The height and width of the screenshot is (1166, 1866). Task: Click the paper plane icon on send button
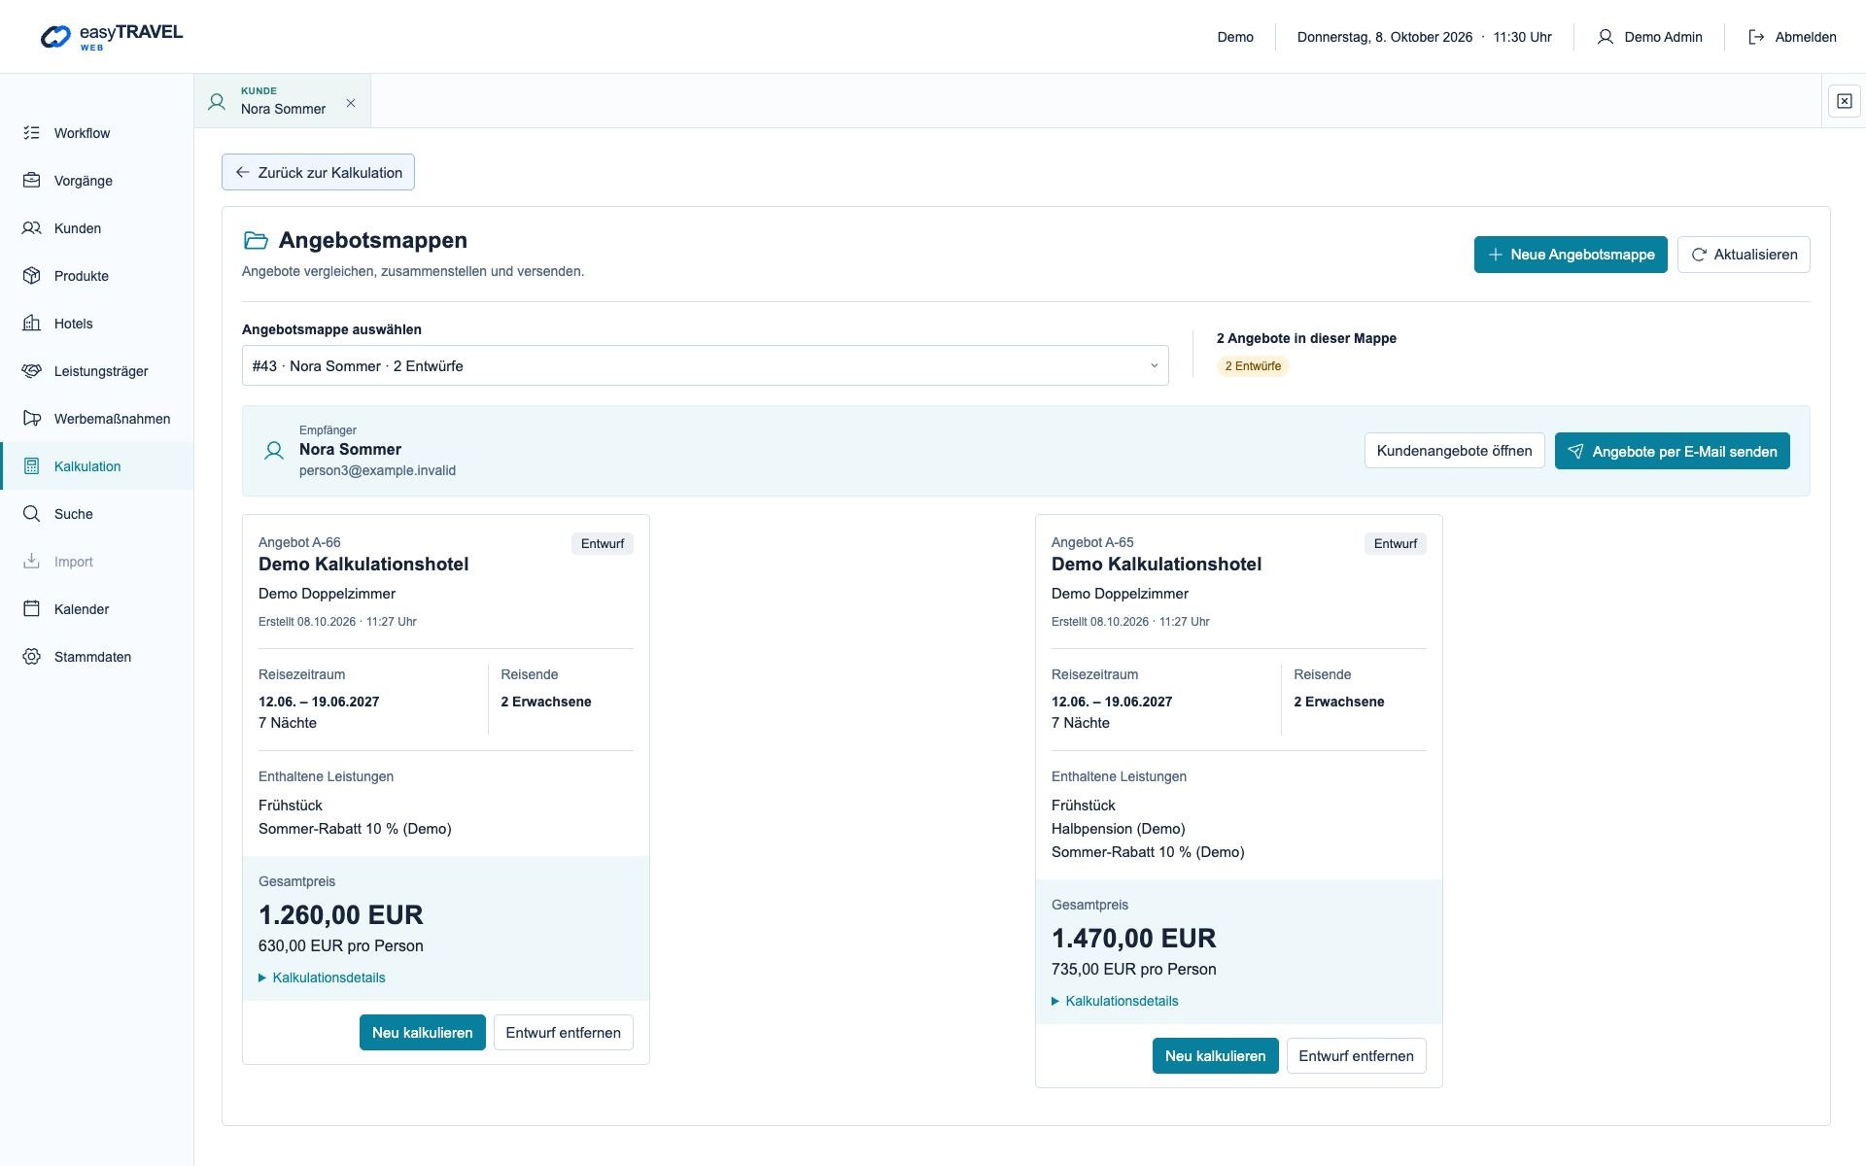(1575, 451)
